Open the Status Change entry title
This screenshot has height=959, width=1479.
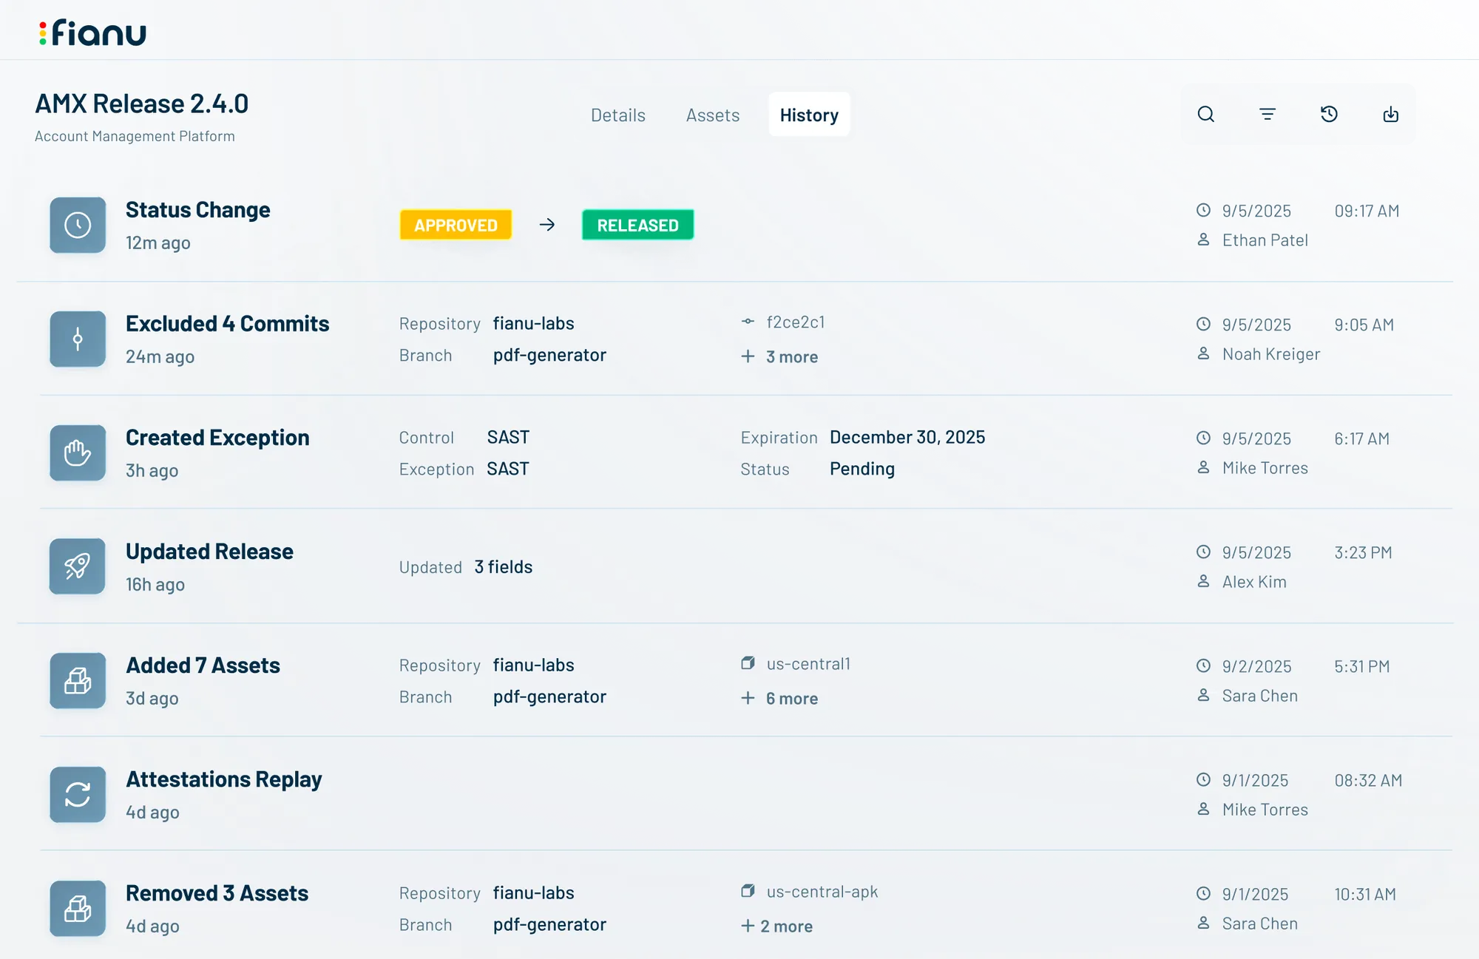[x=197, y=210]
